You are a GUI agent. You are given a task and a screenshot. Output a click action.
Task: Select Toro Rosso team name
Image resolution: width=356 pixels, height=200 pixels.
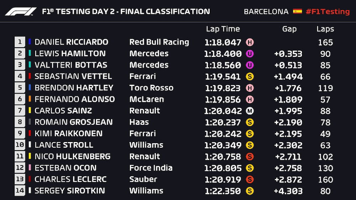[x=151, y=88]
